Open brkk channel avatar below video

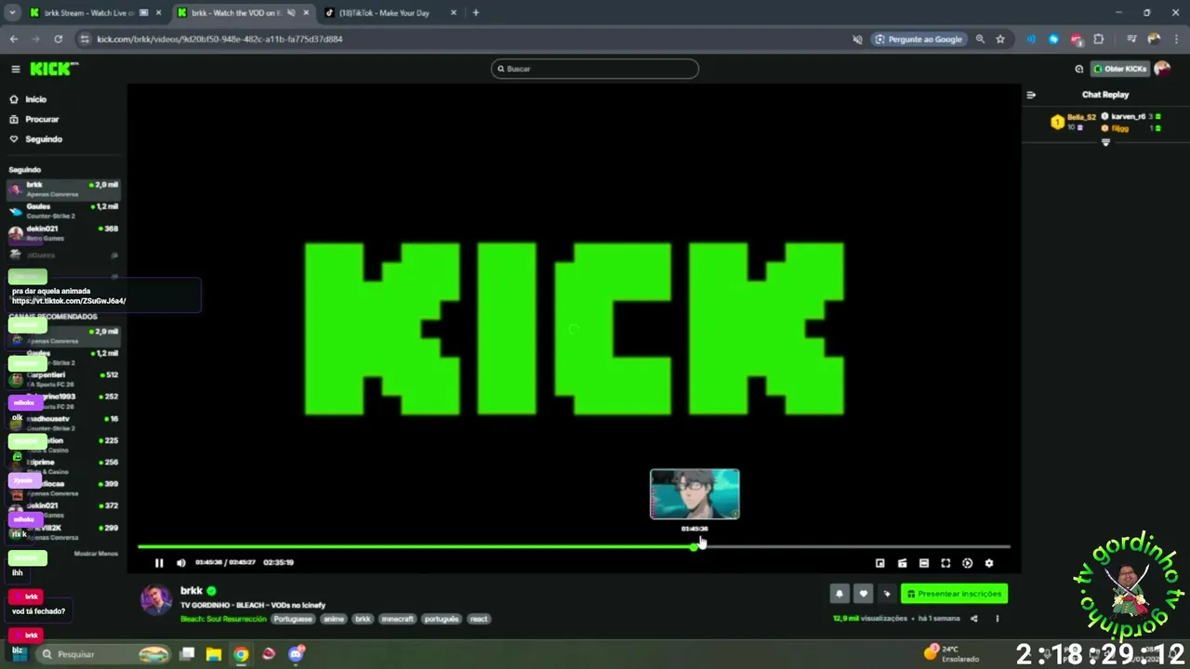[156, 600]
